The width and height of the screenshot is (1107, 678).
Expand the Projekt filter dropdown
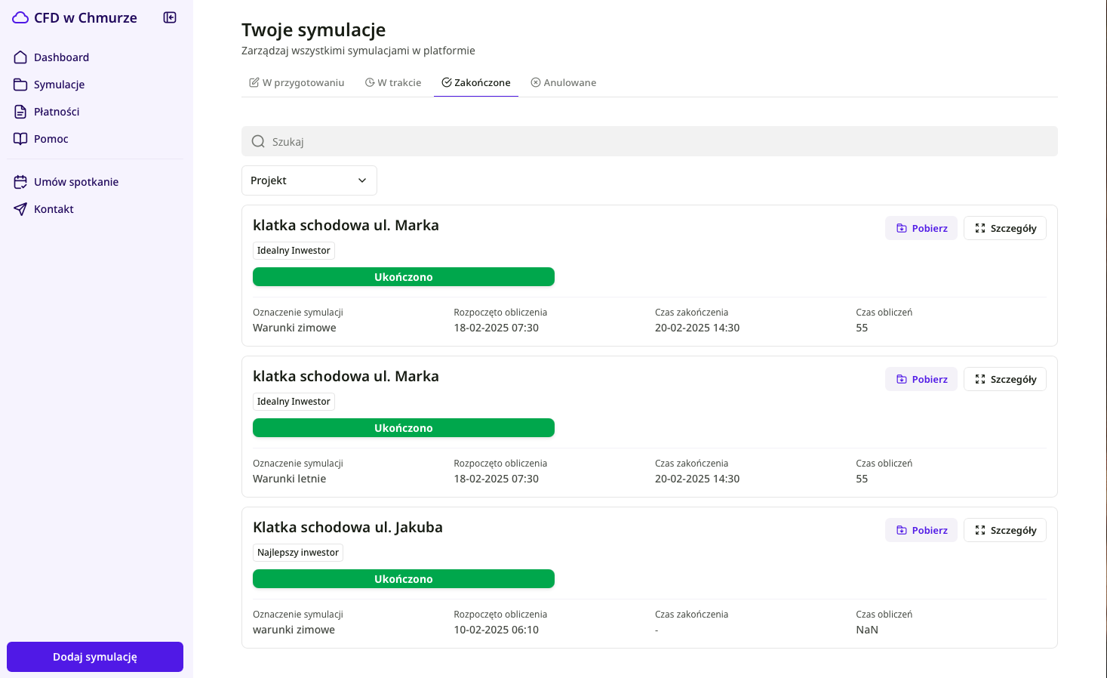click(309, 180)
